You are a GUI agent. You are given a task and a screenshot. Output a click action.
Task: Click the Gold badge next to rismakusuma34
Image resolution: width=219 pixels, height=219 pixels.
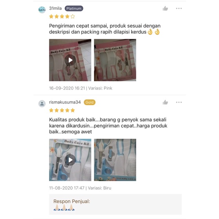point(89,102)
